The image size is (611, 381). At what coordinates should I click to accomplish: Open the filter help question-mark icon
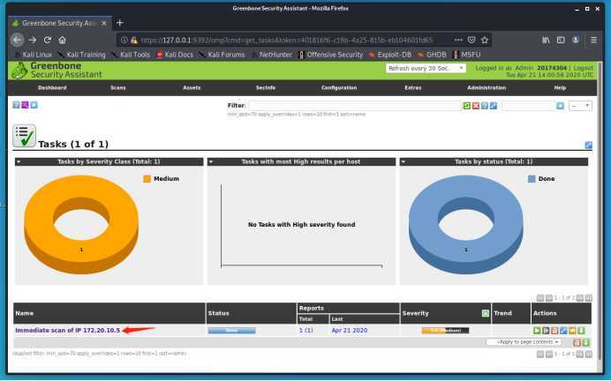[x=485, y=106]
